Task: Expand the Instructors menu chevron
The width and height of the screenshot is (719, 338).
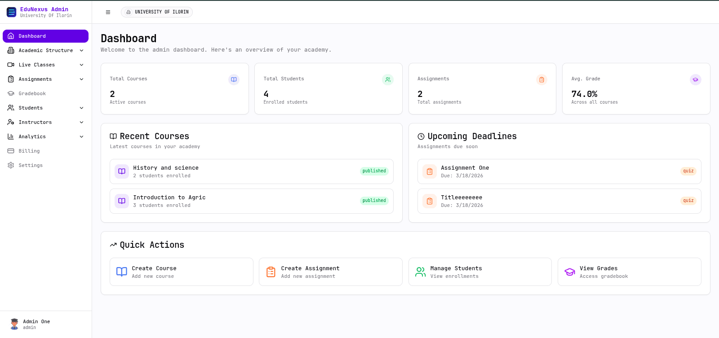Action: tap(81, 122)
